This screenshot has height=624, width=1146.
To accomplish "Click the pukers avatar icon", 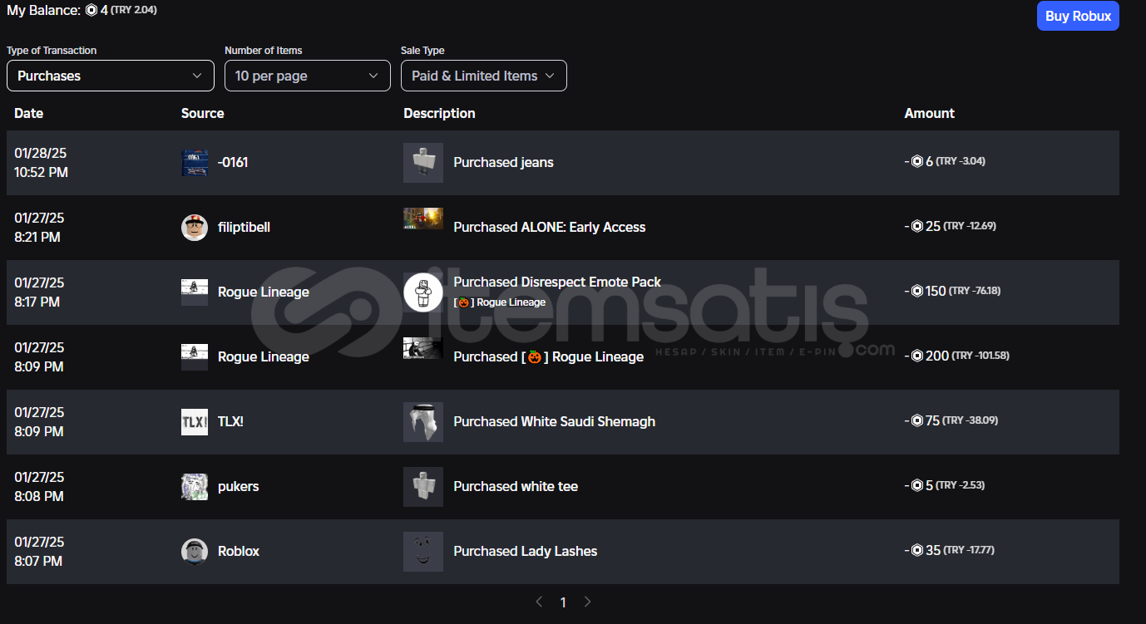I will pos(195,487).
